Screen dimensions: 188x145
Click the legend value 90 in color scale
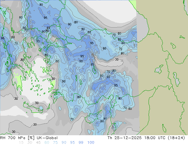tap(64, 143)
